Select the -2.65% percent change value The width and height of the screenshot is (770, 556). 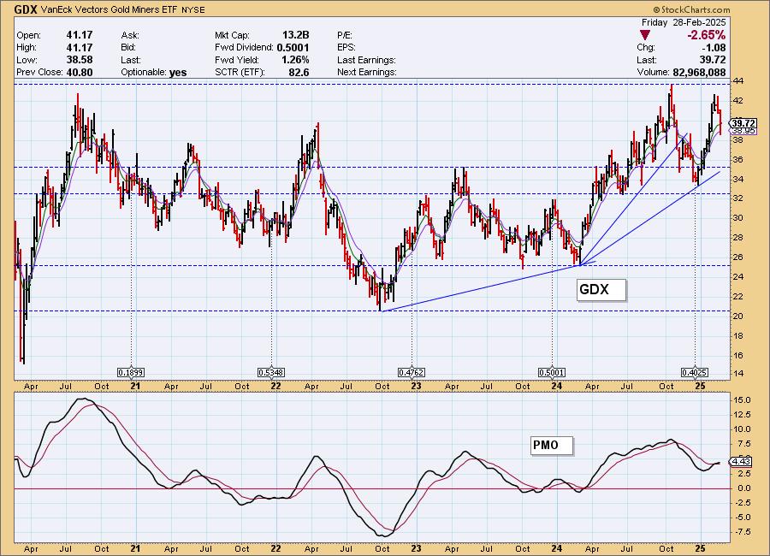[707, 35]
